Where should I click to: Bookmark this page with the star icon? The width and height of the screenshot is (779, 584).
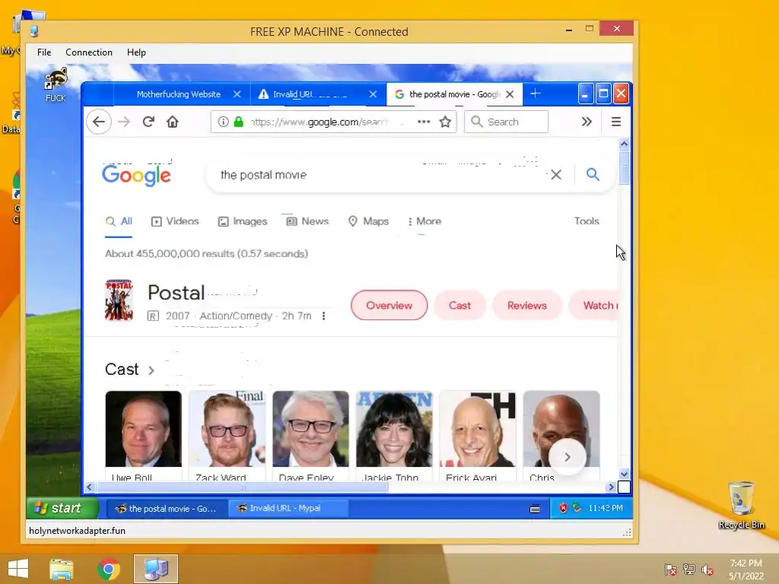(x=445, y=122)
